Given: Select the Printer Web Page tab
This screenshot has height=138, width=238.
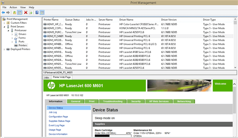Looking at the screenshot, I should point(62,77).
